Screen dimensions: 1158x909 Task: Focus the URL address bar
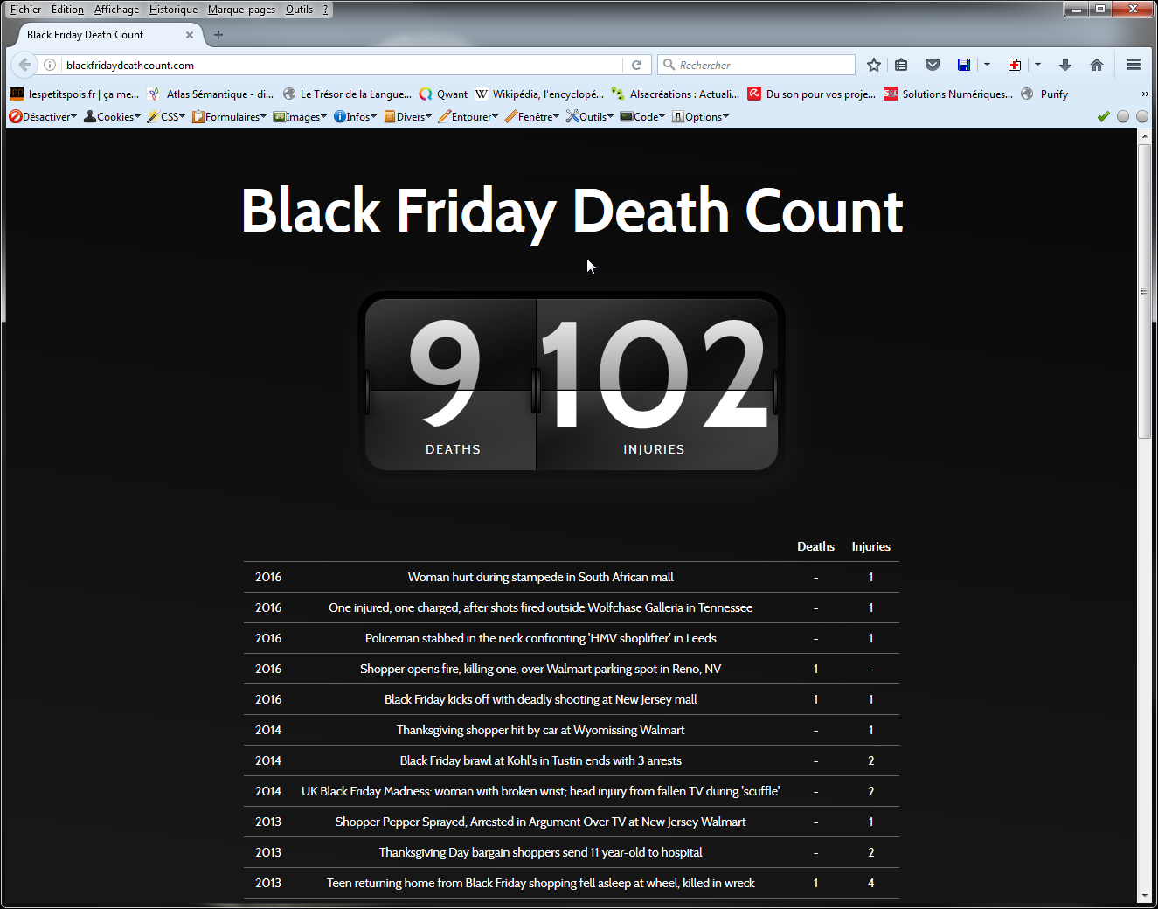(341, 65)
